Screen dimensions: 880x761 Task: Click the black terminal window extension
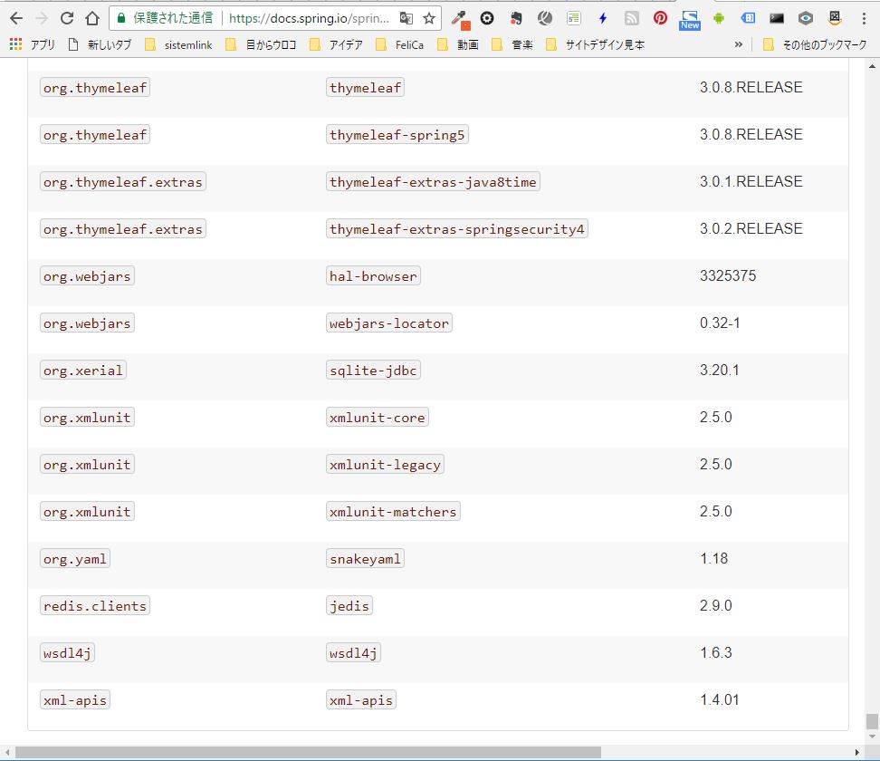(x=777, y=18)
